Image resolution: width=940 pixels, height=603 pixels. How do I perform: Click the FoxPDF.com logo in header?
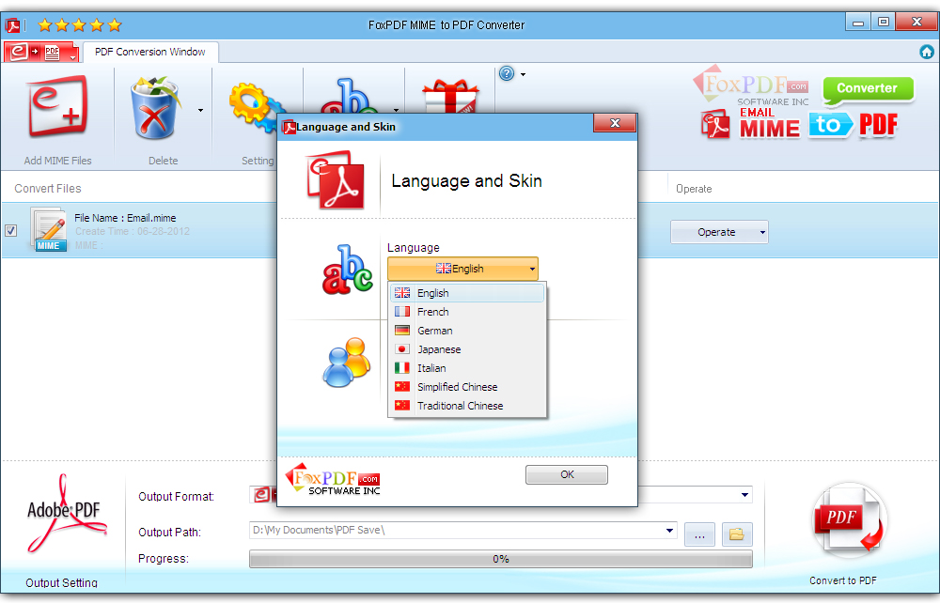click(x=750, y=85)
